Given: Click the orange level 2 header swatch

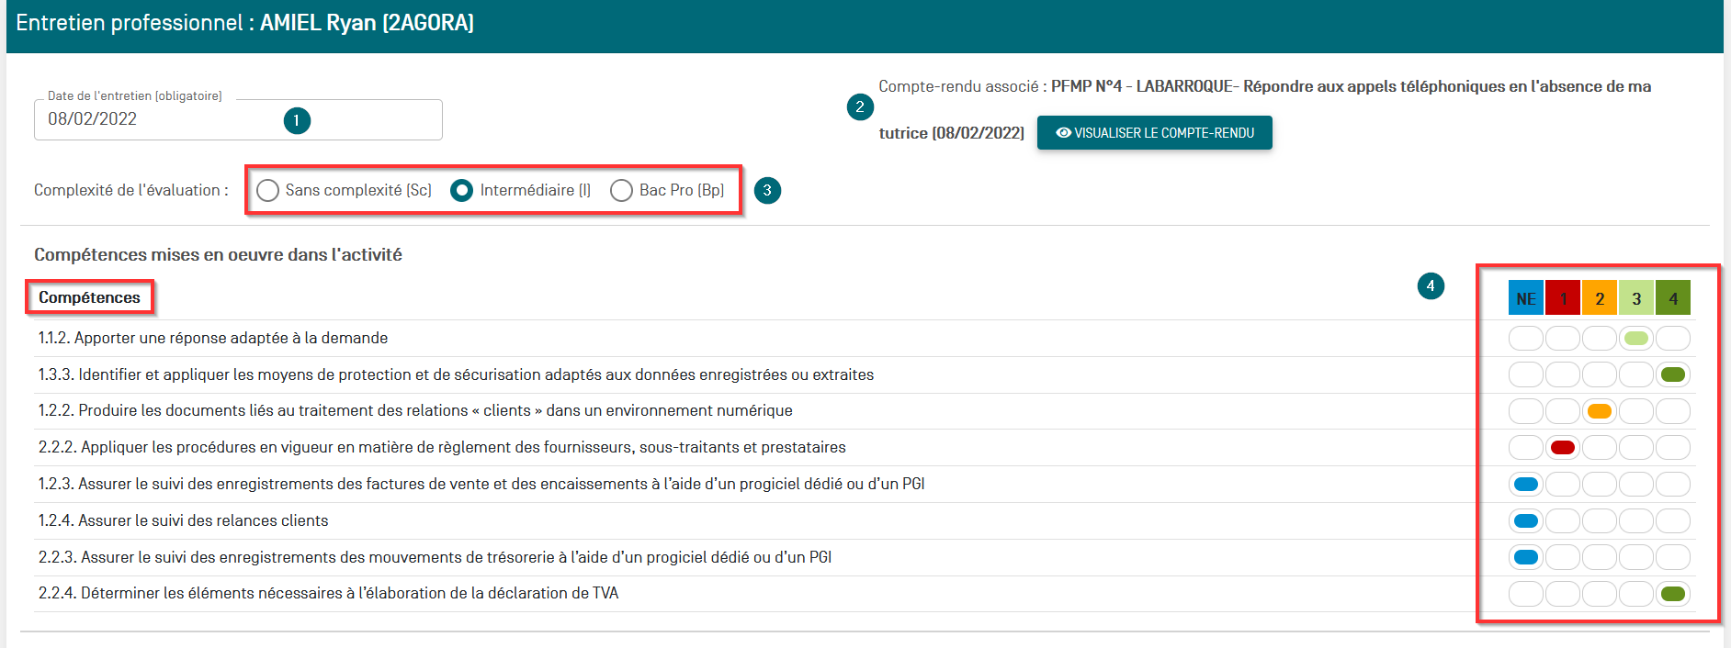Looking at the screenshot, I should tap(1600, 298).
